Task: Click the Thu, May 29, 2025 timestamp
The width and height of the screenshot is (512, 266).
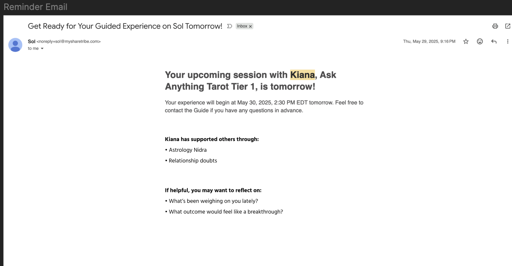Action: click(429, 41)
